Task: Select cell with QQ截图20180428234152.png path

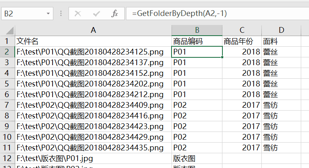Action: pyautogui.click(x=93, y=73)
